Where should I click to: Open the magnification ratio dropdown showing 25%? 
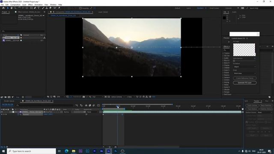tap(61, 97)
